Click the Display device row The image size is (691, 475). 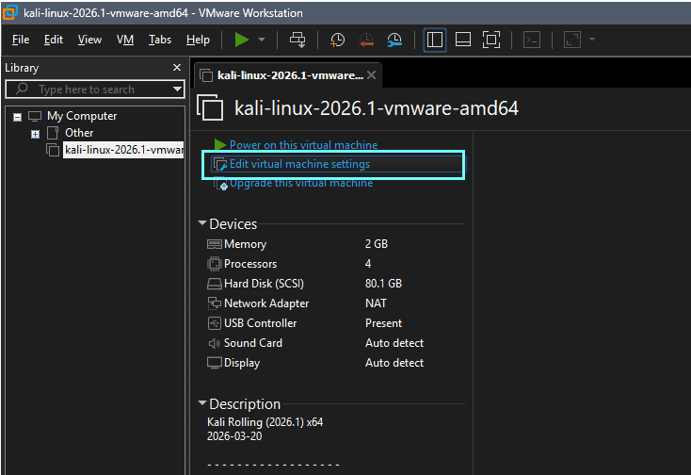pyautogui.click(x=335, y=363)
